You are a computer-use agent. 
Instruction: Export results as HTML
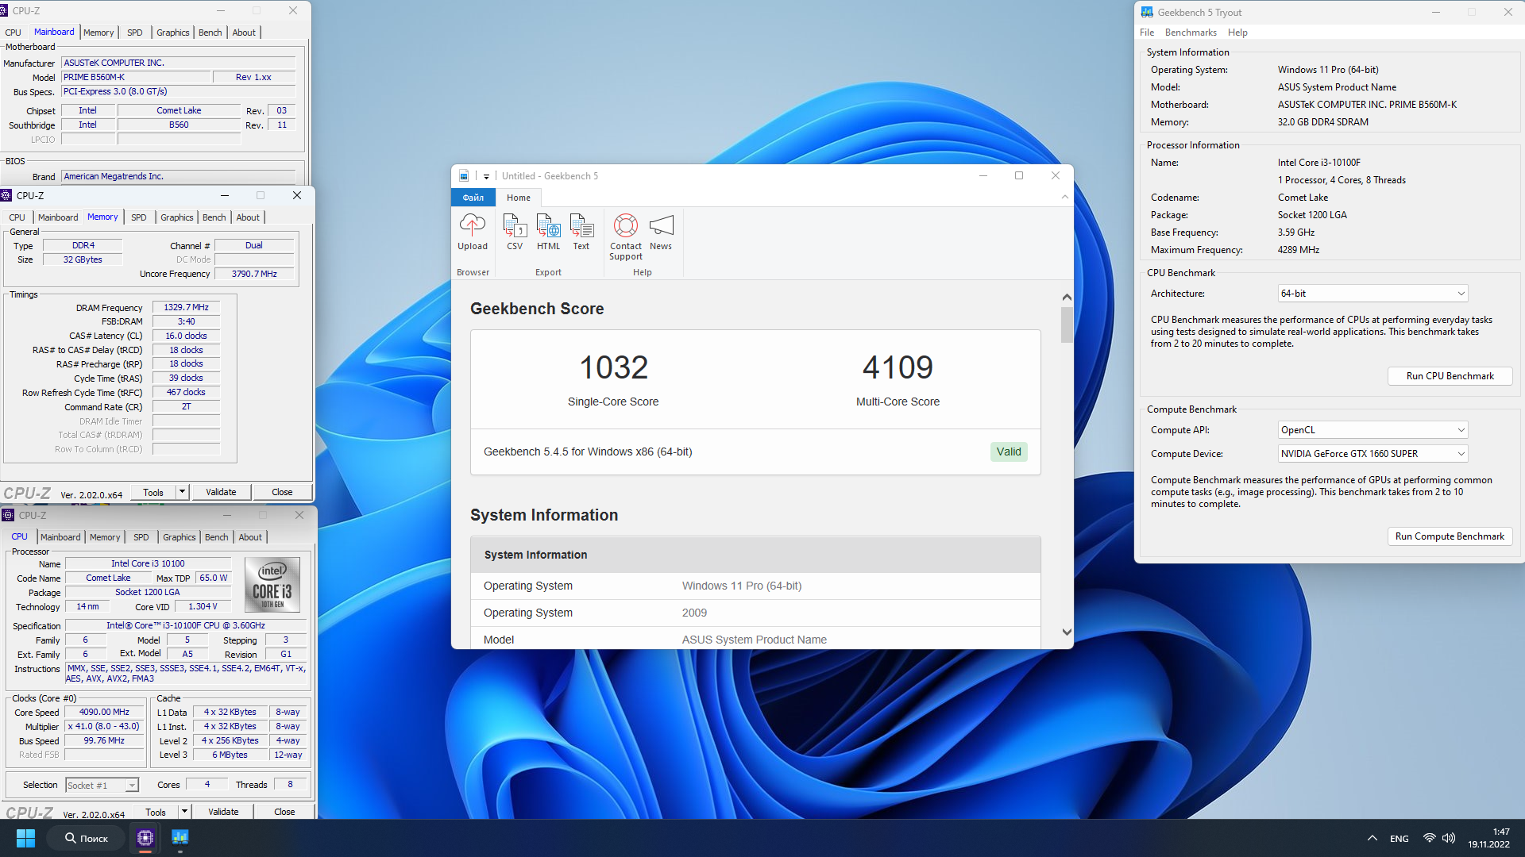548,233
